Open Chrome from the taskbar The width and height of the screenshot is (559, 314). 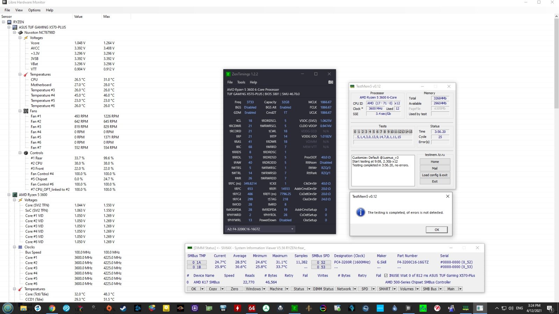[52, 308]
